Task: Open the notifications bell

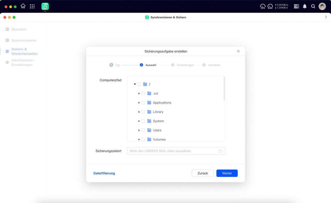Action: 305,6
